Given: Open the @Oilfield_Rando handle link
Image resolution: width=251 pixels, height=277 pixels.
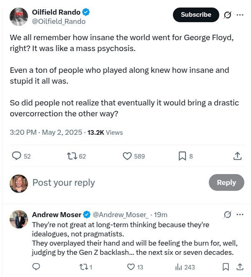Looking at the screenshot, I should 58,21.
